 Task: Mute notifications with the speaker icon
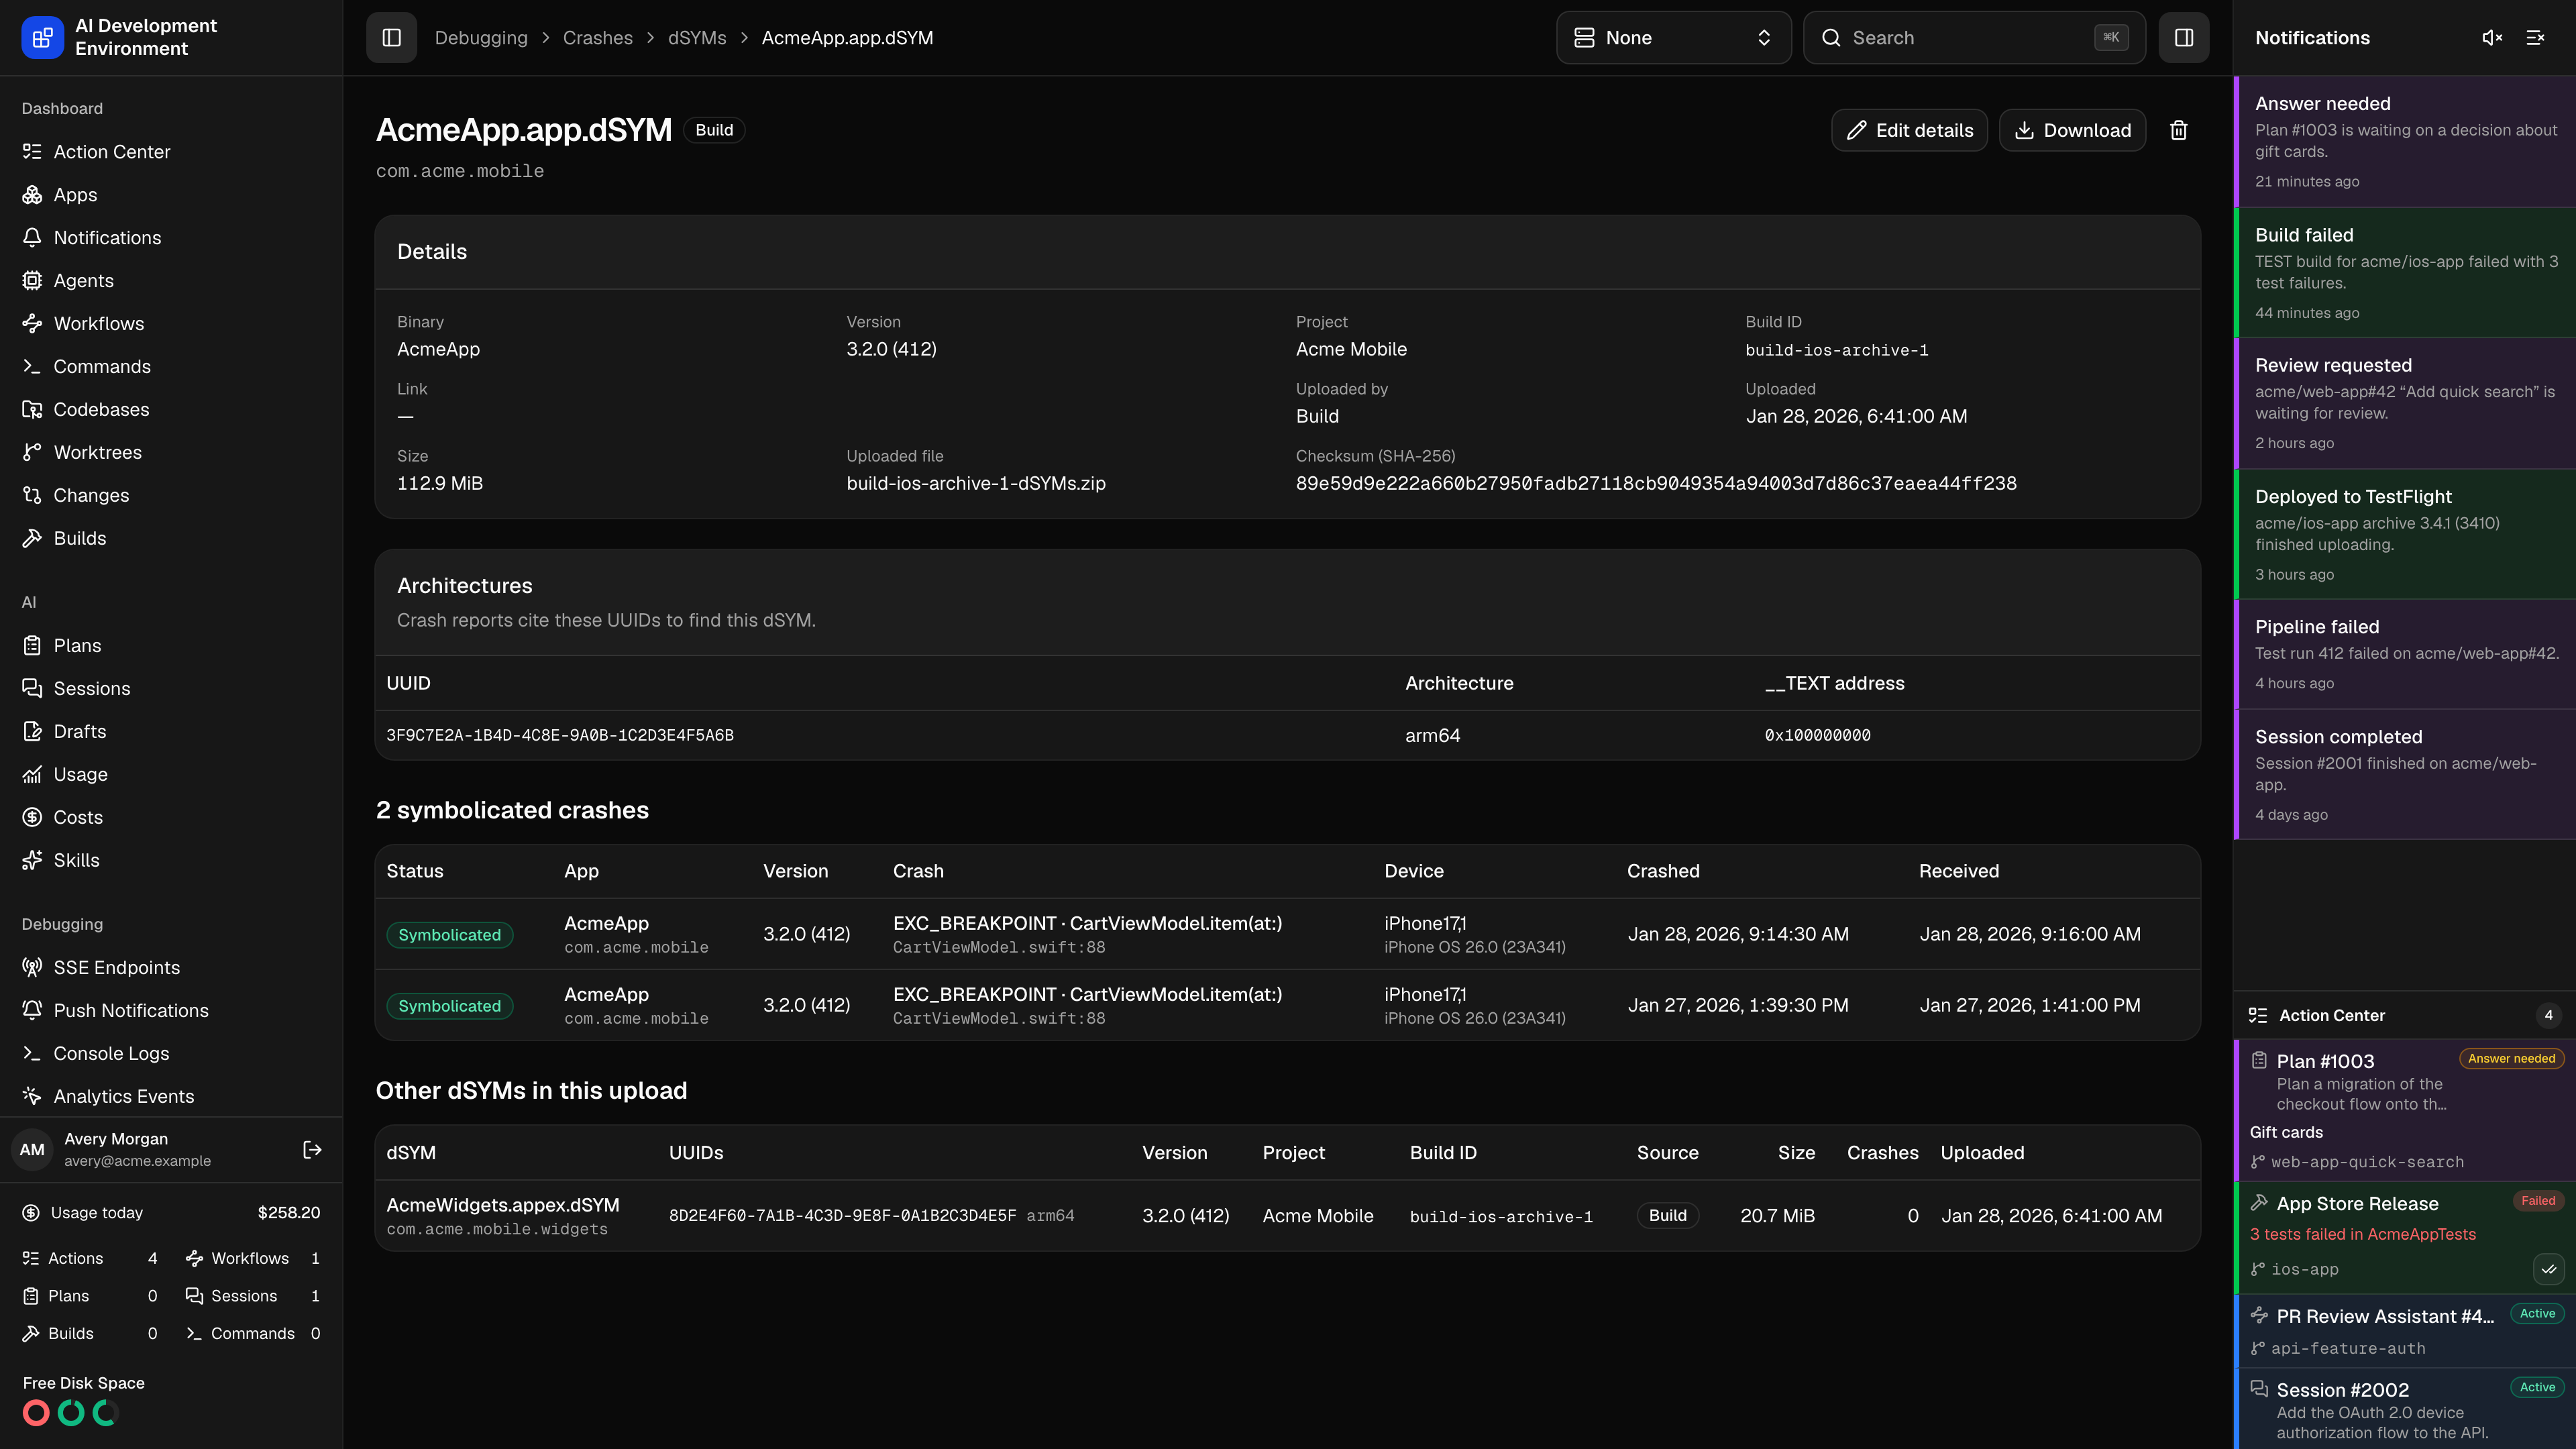click(2492, 38)
